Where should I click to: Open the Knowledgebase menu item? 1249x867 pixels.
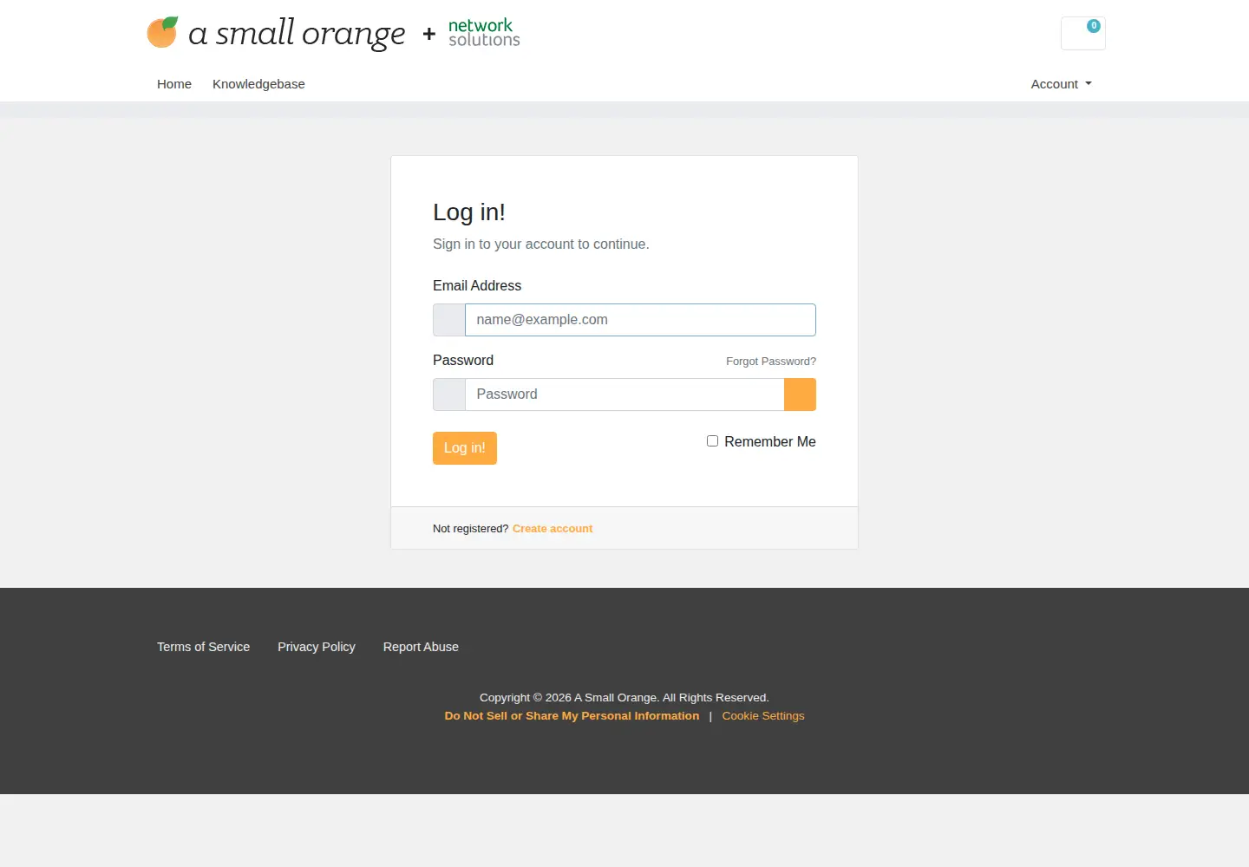coord(258,84)
